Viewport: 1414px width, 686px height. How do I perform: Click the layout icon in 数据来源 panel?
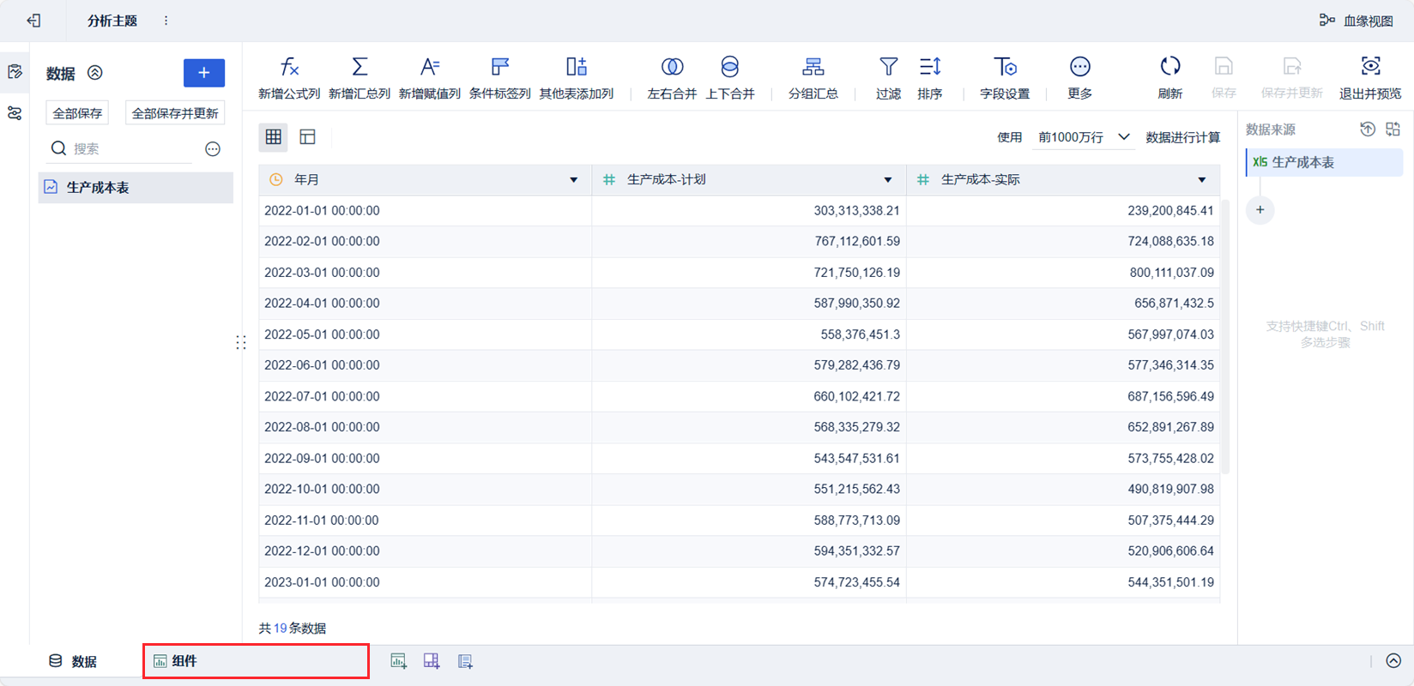(1393, 129)
